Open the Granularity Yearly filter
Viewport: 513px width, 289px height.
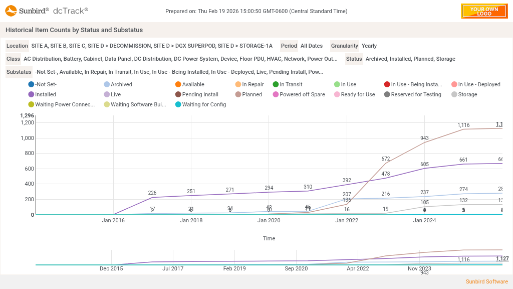[369, 46]
